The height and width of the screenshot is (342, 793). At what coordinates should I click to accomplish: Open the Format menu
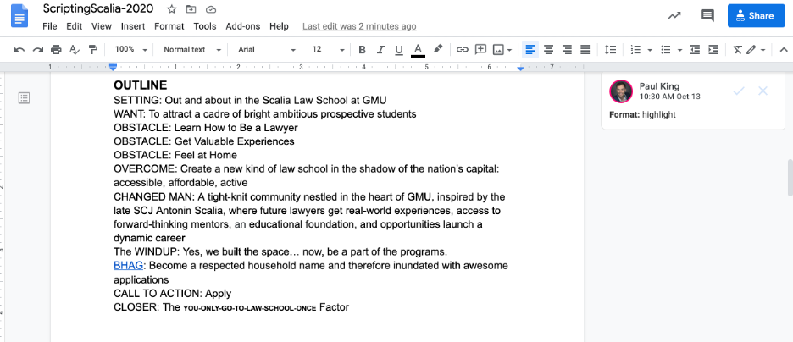169,26
